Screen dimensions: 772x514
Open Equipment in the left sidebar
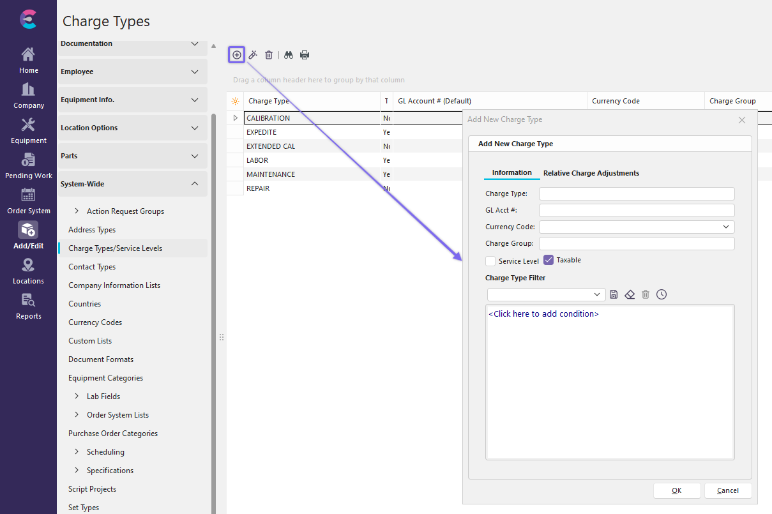[28, 131]
